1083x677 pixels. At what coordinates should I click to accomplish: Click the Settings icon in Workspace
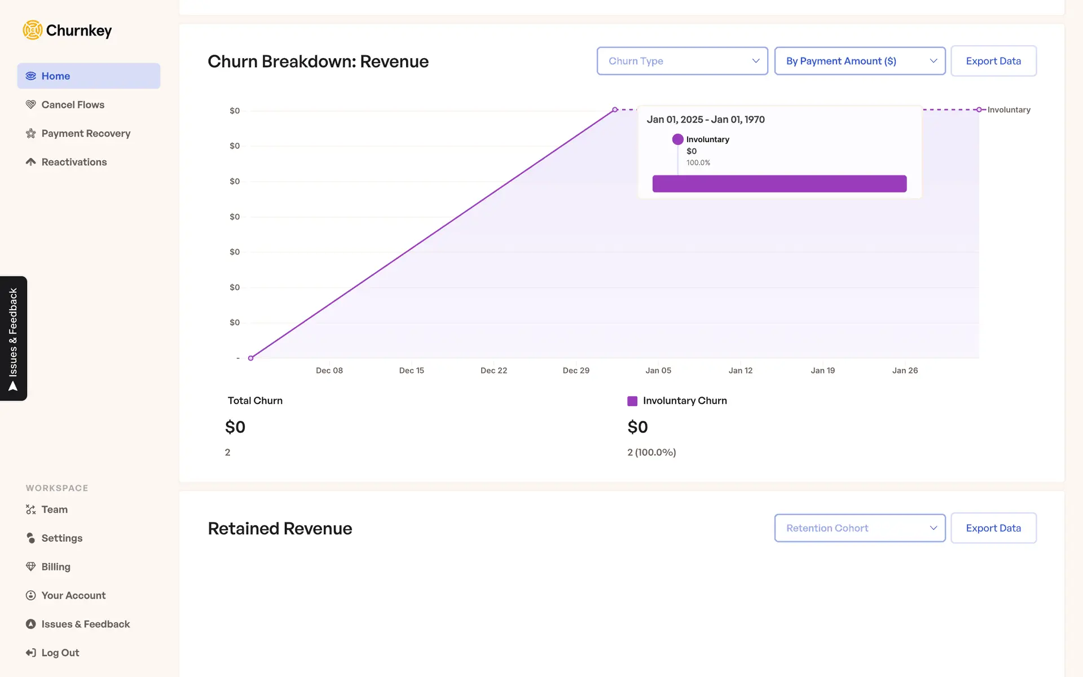[30, 538]
